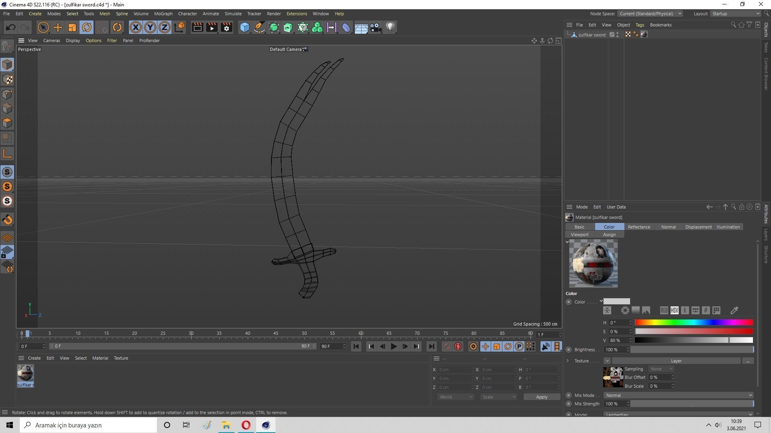
Task: Add a Cube primitive object
Action: tap(245, 27)
